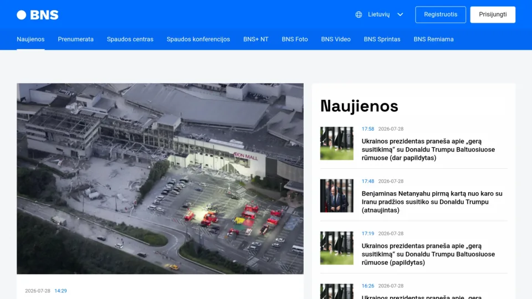
Task: Click the 17:19 timestamp
Action: tap(368, 234)
